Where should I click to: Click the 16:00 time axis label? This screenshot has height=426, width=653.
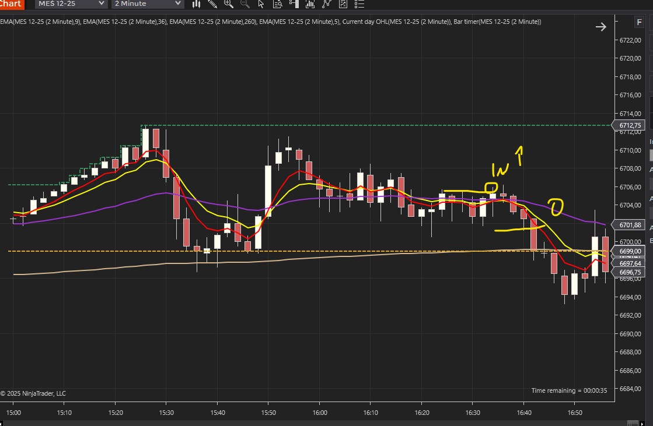[320, 413]
